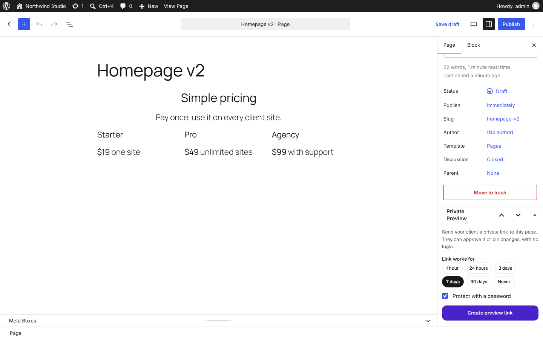Open Ctrl+K search command palette
Image resolution: width=543 pixels, height=339 pixels.
click(x=102, y=6)
